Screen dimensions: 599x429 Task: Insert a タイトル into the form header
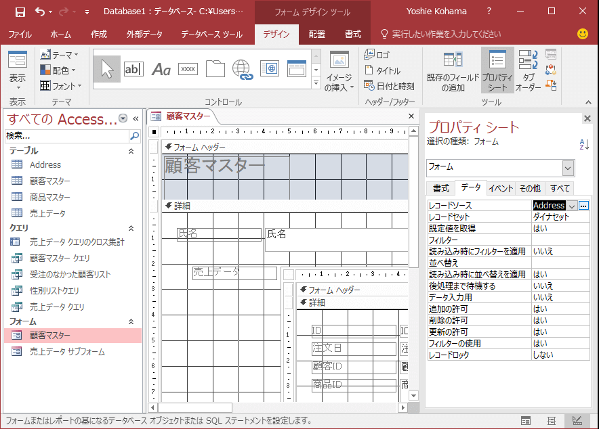click(383, 70)
